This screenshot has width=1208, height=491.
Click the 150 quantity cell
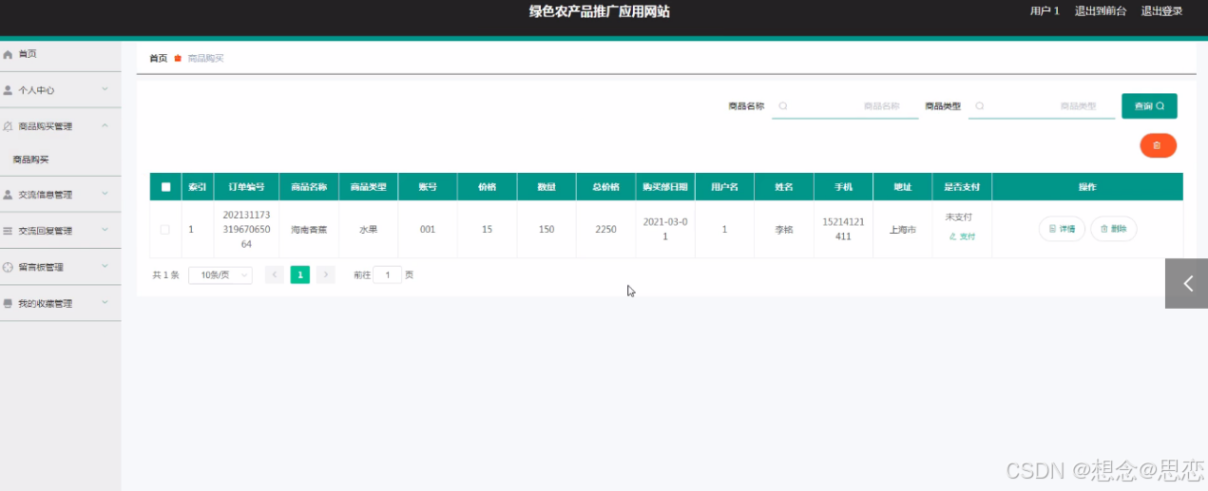tap(546, 230)
